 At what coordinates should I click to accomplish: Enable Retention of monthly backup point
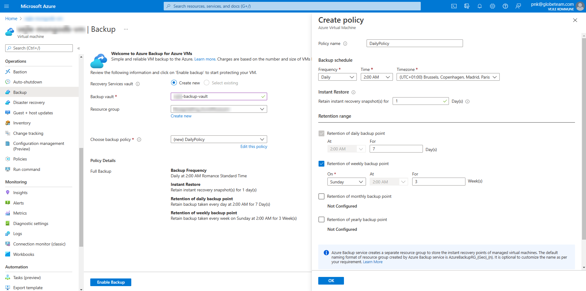[321, 196]
